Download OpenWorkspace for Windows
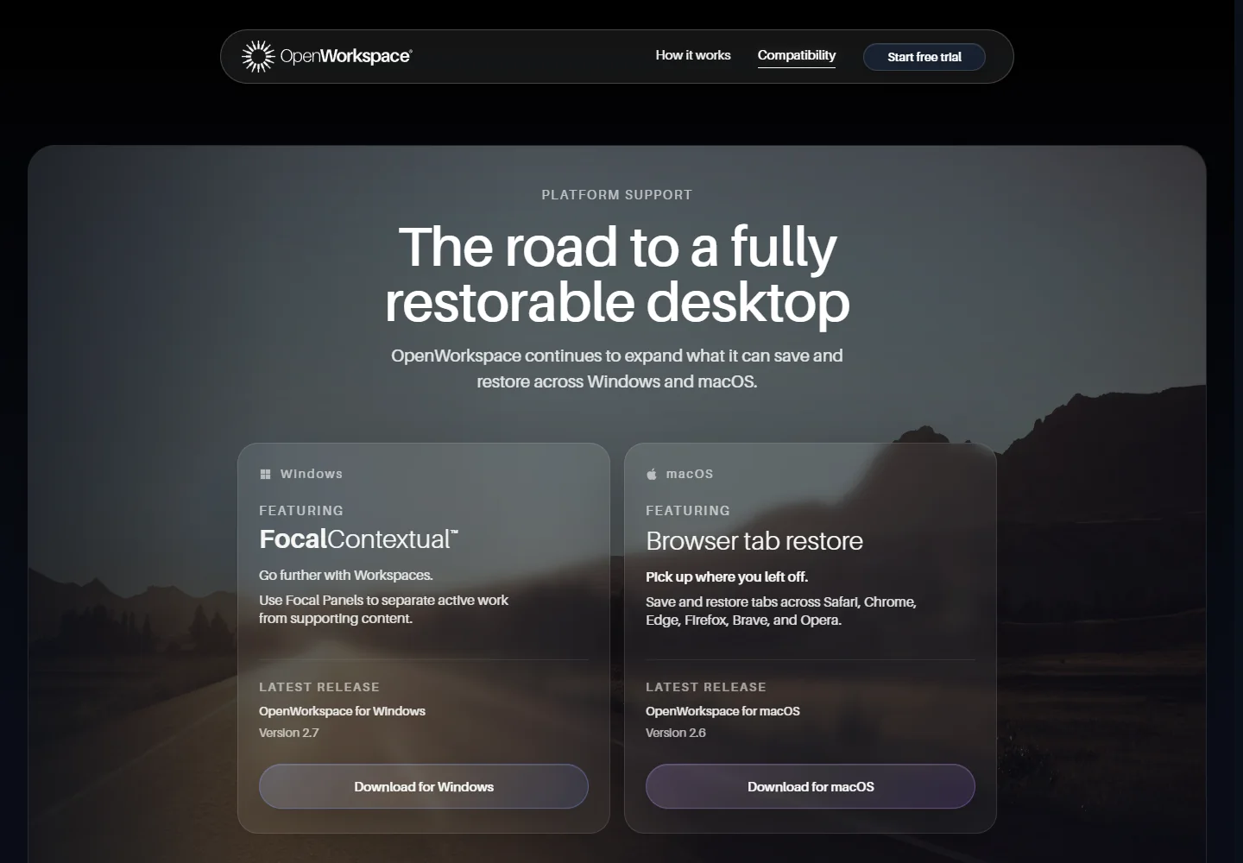 424,786
